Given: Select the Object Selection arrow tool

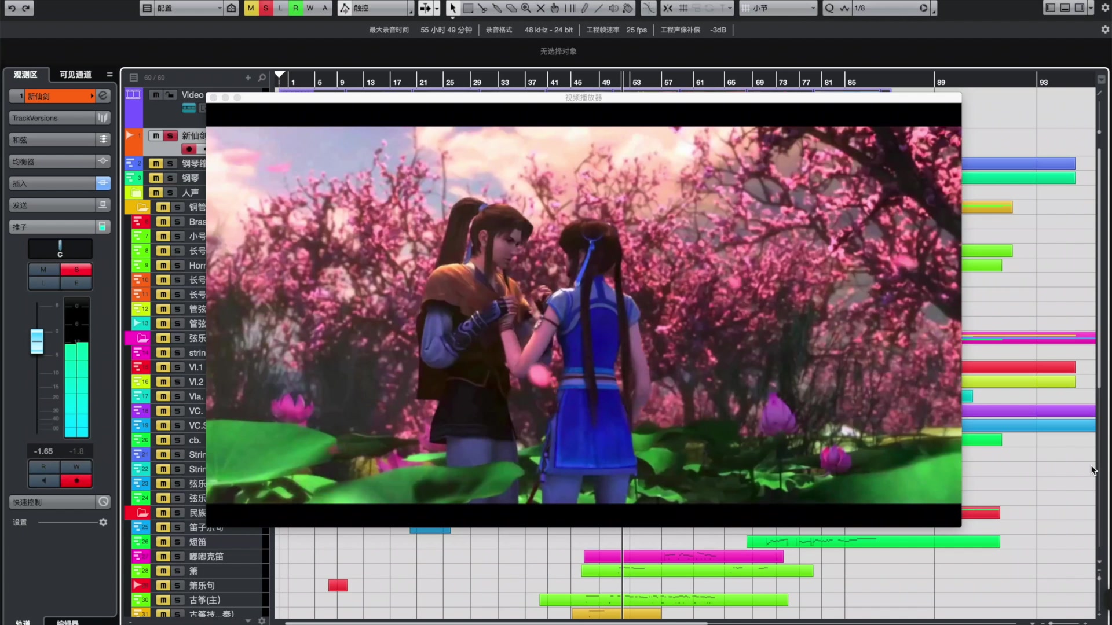Looking at the screenshot, I should (x=453, y=8).
